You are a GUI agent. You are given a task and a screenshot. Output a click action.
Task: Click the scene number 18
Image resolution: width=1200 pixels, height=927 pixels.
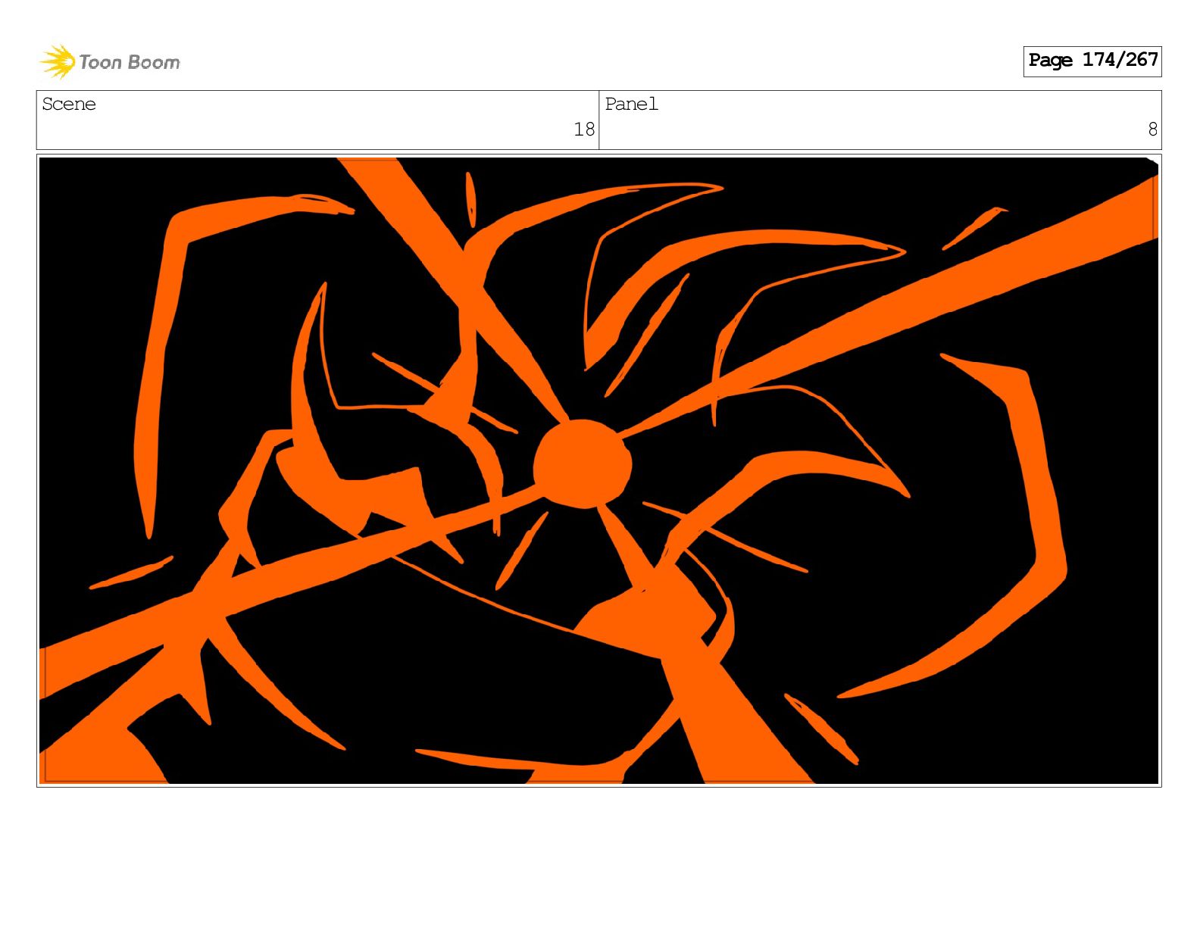pyautogui.click(x=584, y=130)
